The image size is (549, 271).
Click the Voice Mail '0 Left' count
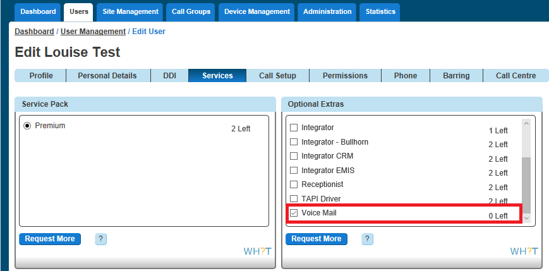[x=498, y=216]
